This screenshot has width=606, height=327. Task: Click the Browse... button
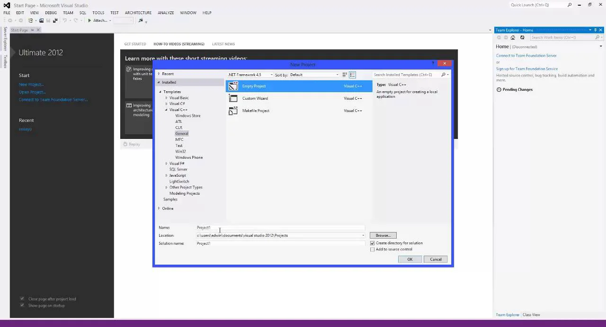383,235
